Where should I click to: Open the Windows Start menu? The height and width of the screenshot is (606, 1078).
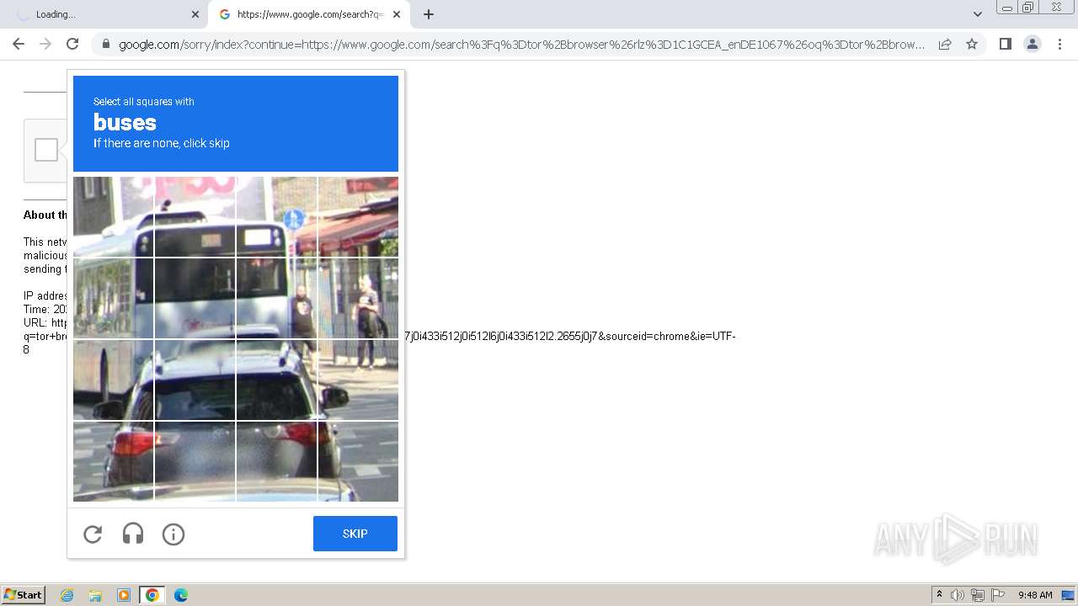[23, 594]
